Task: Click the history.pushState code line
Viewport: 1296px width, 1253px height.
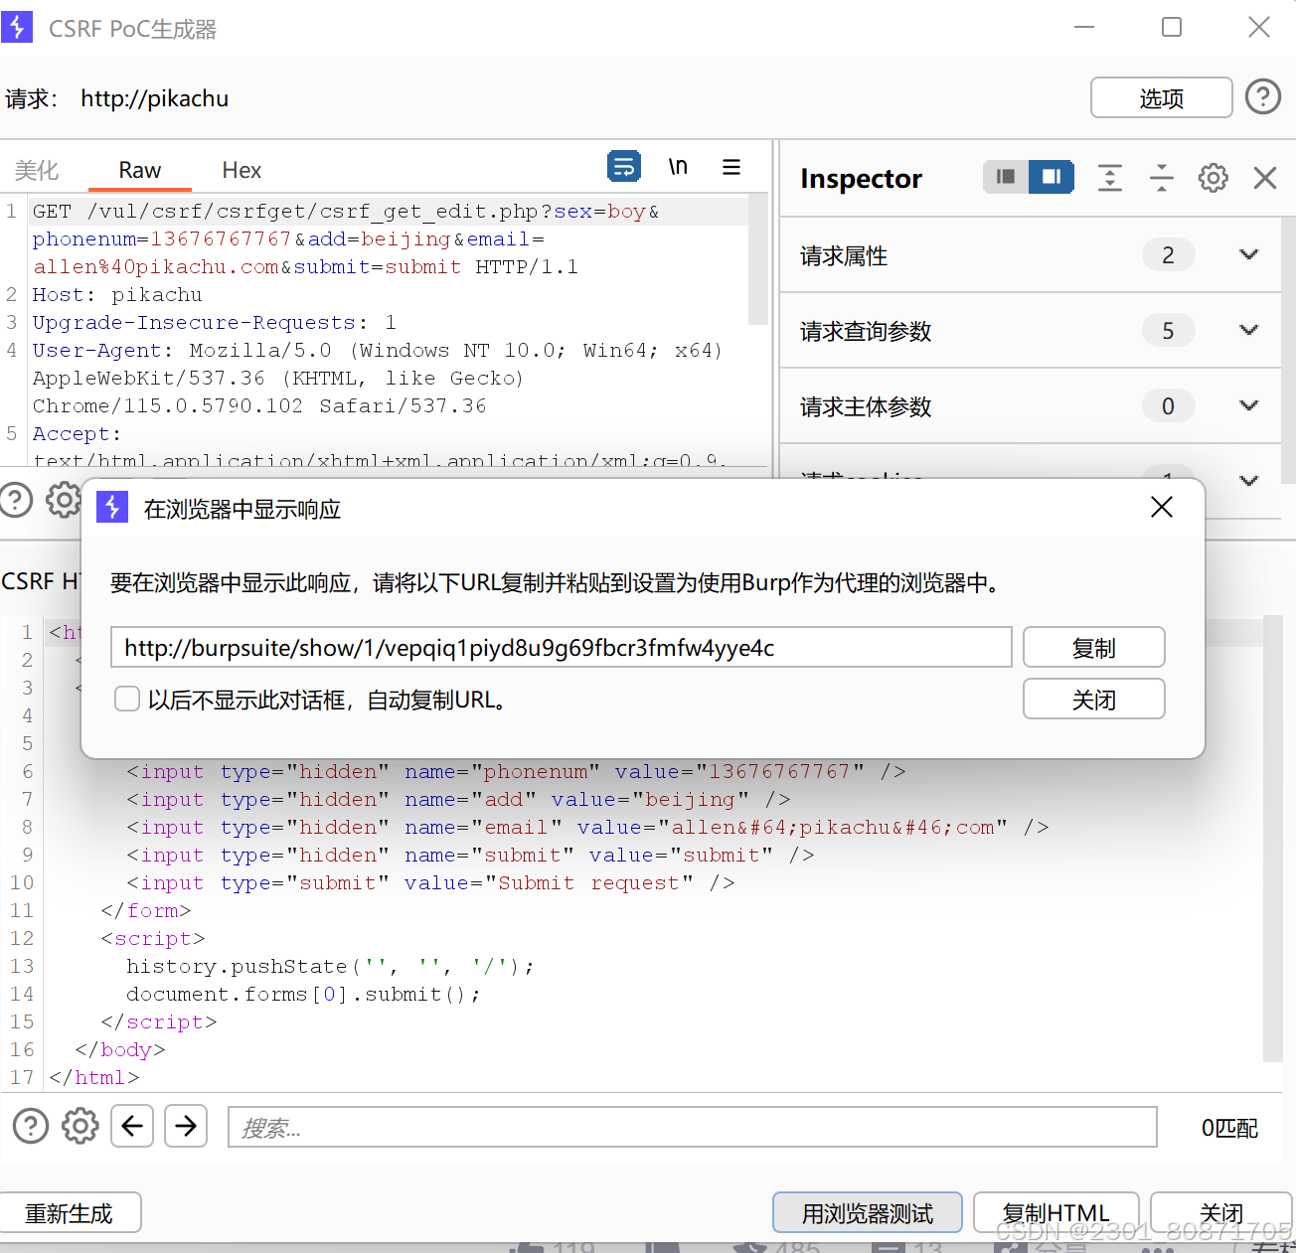Action: point(330,967)
